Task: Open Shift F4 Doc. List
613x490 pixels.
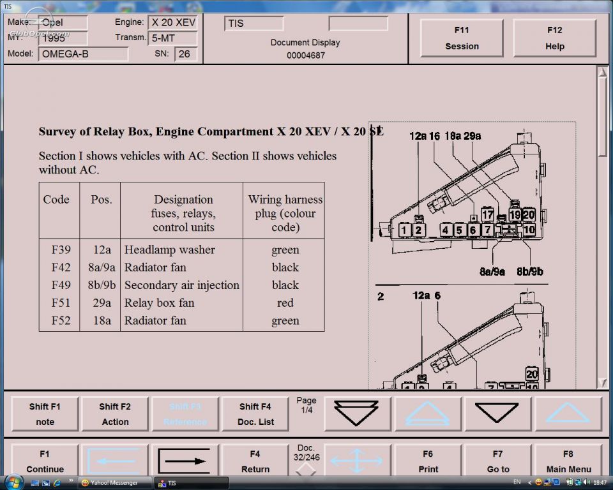Action: click(255, 414)
